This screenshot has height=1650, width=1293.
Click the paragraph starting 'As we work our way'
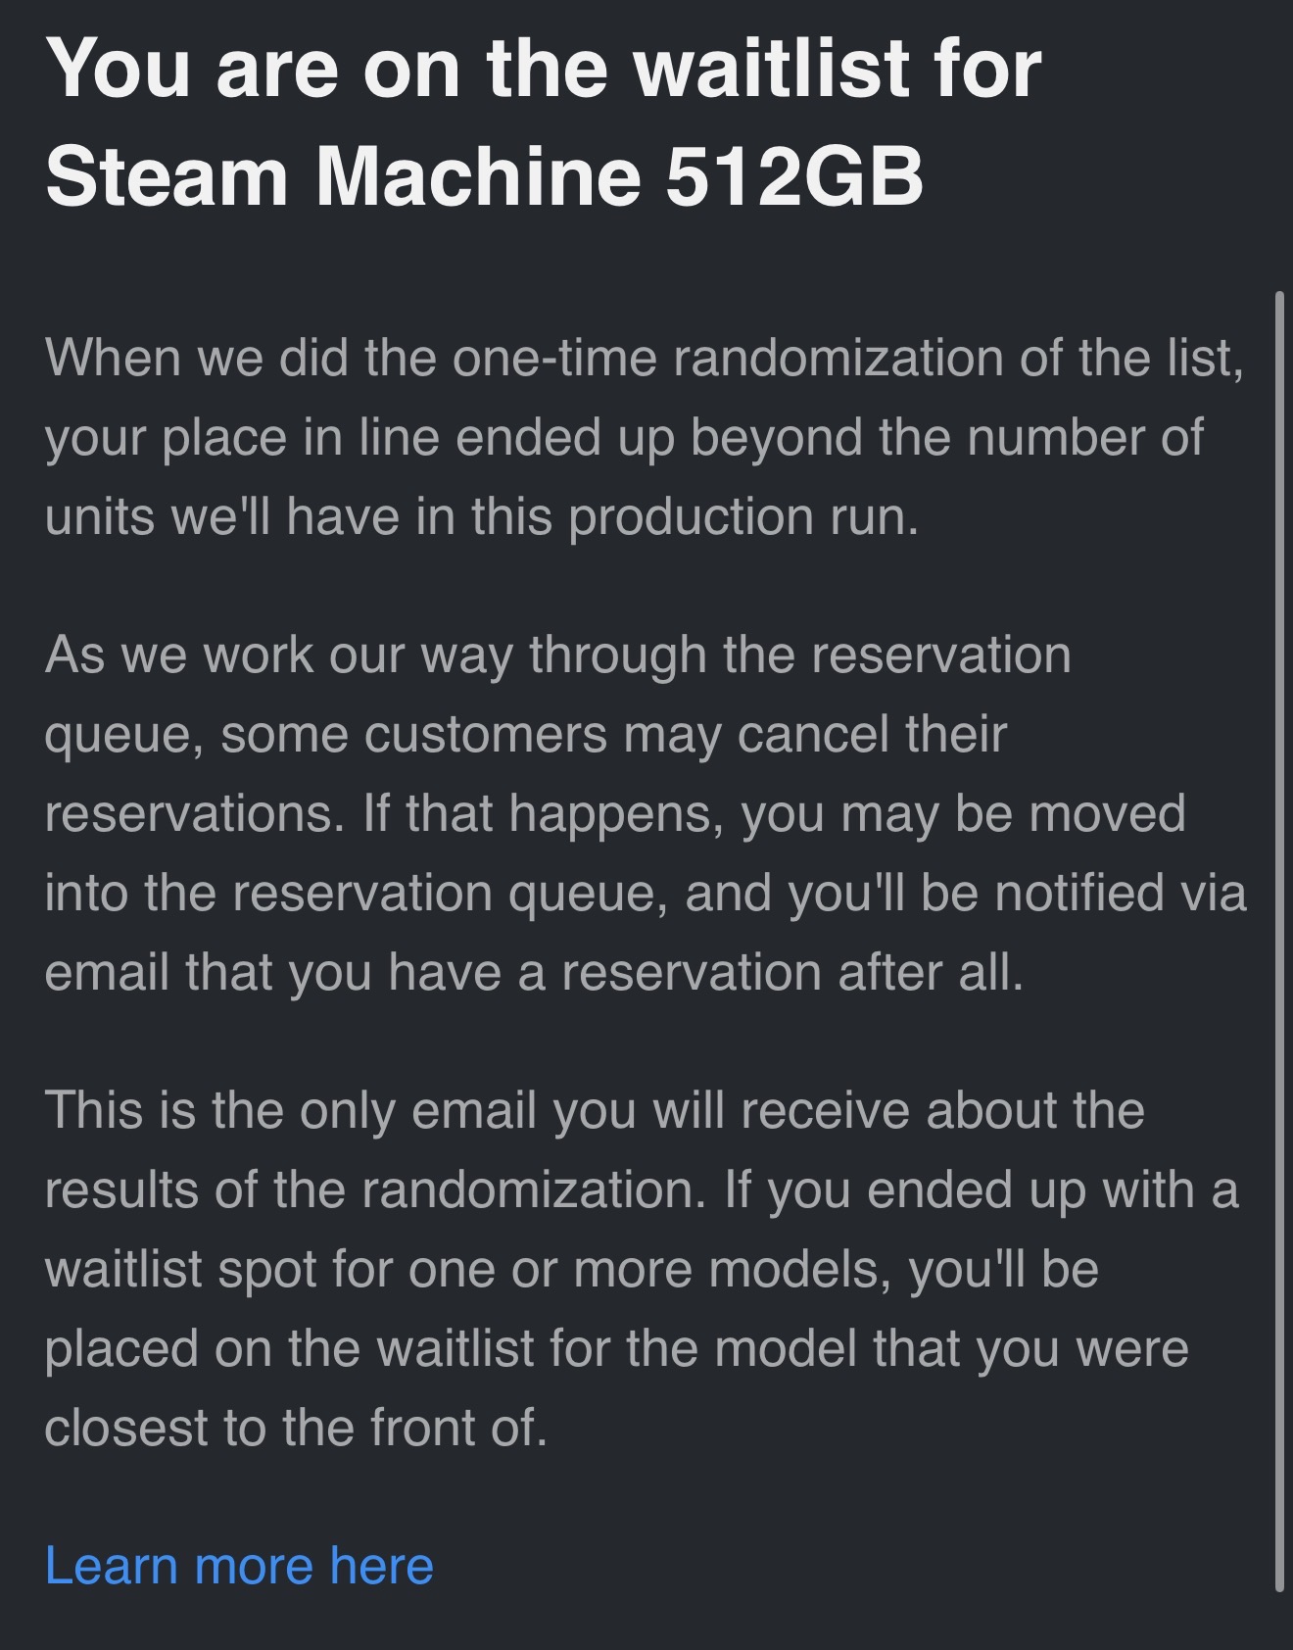pos(646,813)
